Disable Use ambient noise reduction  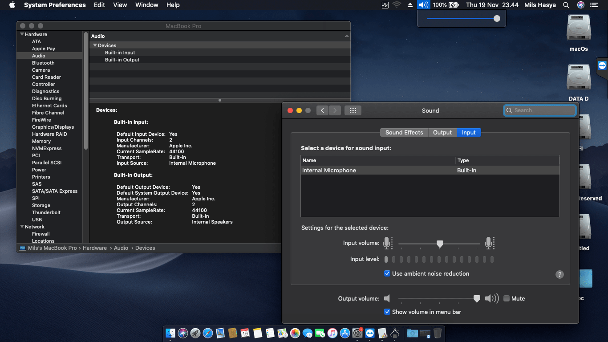(387, 273)
